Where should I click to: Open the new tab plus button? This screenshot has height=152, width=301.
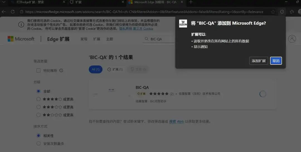[191, 2]
